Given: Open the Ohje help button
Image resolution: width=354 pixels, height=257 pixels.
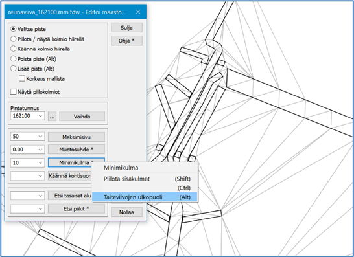Looking at the screenshot, I should click(126, 41).
